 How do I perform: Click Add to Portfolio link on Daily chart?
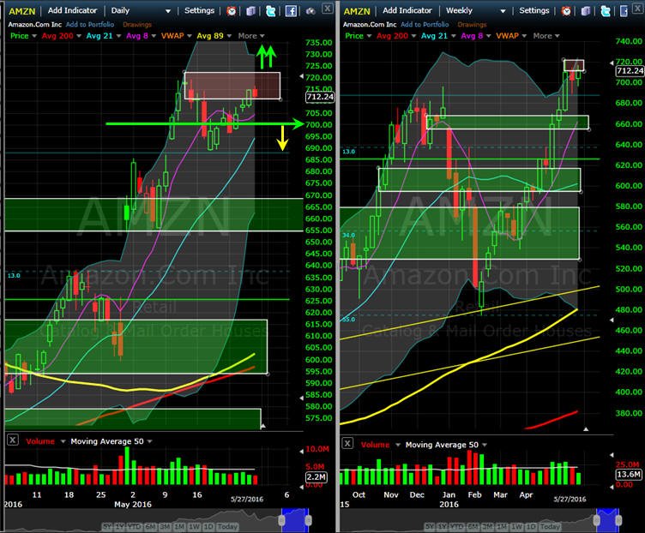coord(90,25)
